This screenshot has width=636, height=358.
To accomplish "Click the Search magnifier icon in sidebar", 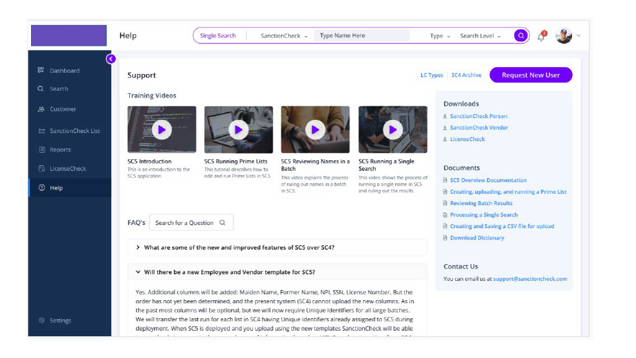I will tap(40, 88).
